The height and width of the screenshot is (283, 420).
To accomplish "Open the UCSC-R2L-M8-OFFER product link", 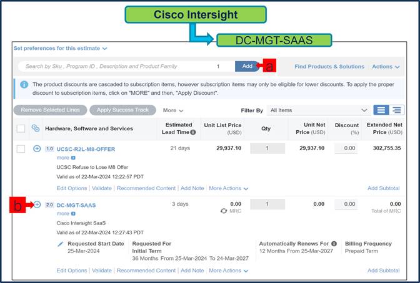I will pyautogui.click(x=86, y=149).
